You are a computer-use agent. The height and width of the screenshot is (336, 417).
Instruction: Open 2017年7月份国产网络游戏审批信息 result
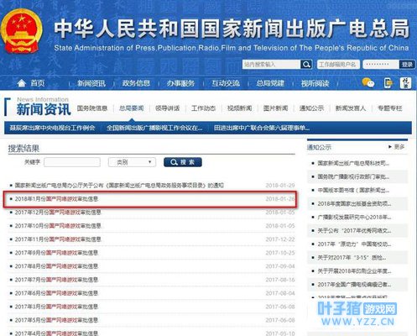pos(56,280)
